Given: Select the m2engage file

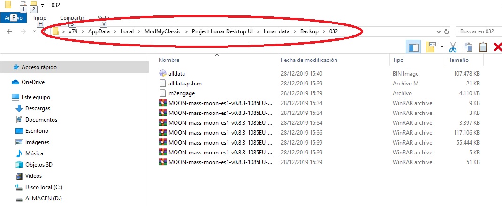Looking at the screenshot, I should (181, 93).
